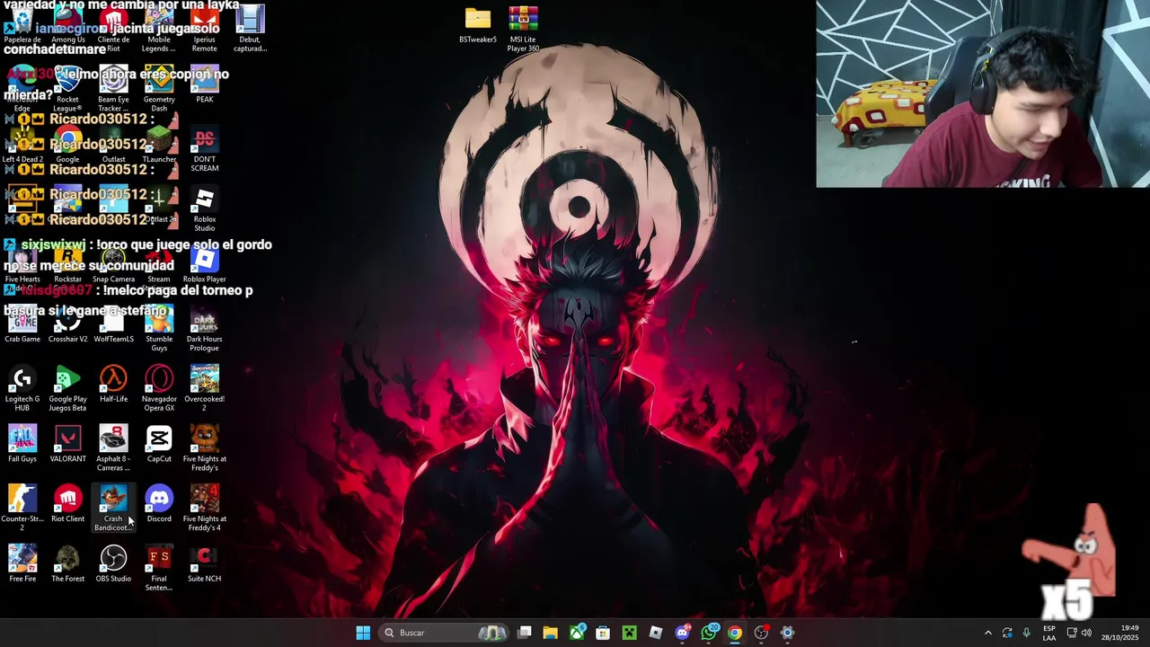Viewport: 1150px width, 647px height.
Task: Launch Overcooked! 2 desktop icon
Action: click(204, 388)
